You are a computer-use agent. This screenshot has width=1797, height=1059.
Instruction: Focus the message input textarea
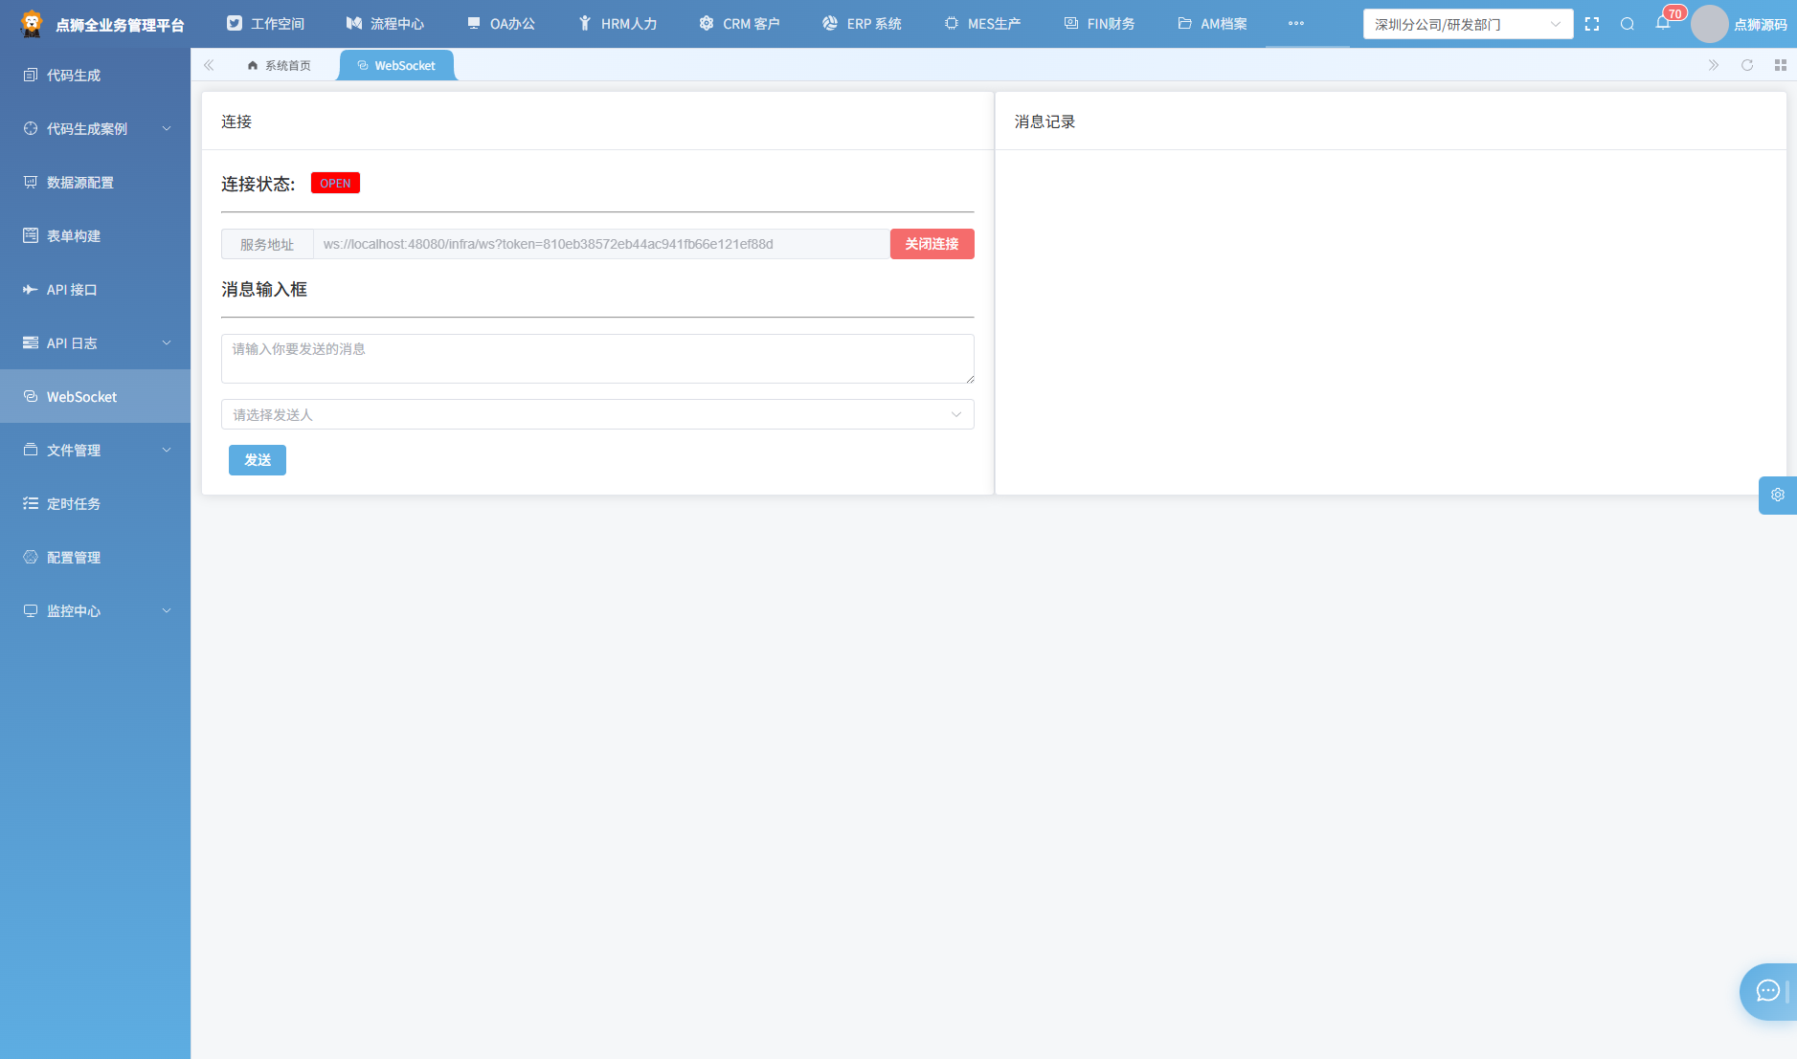coord(597,359)
